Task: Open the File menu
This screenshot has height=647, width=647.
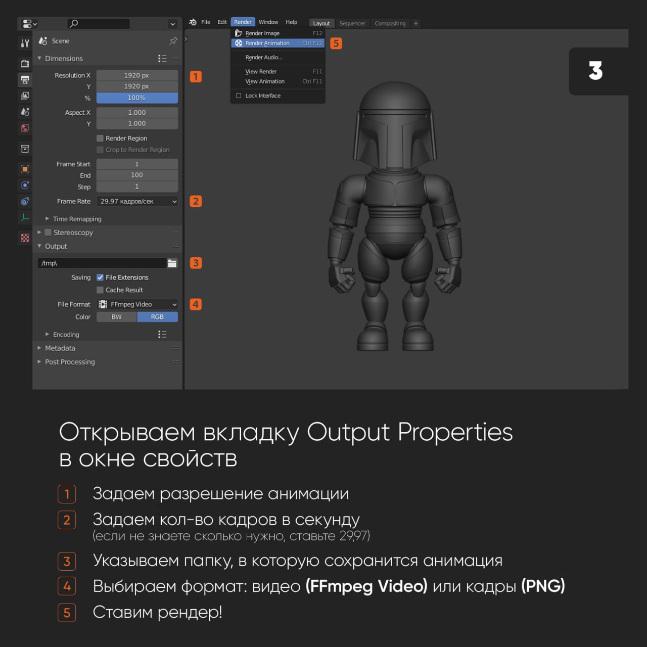Action: click(x=206, y=22)
